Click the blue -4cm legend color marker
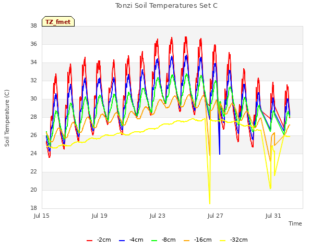The width and height of the screenshot is (334, 250). point(122,241)
